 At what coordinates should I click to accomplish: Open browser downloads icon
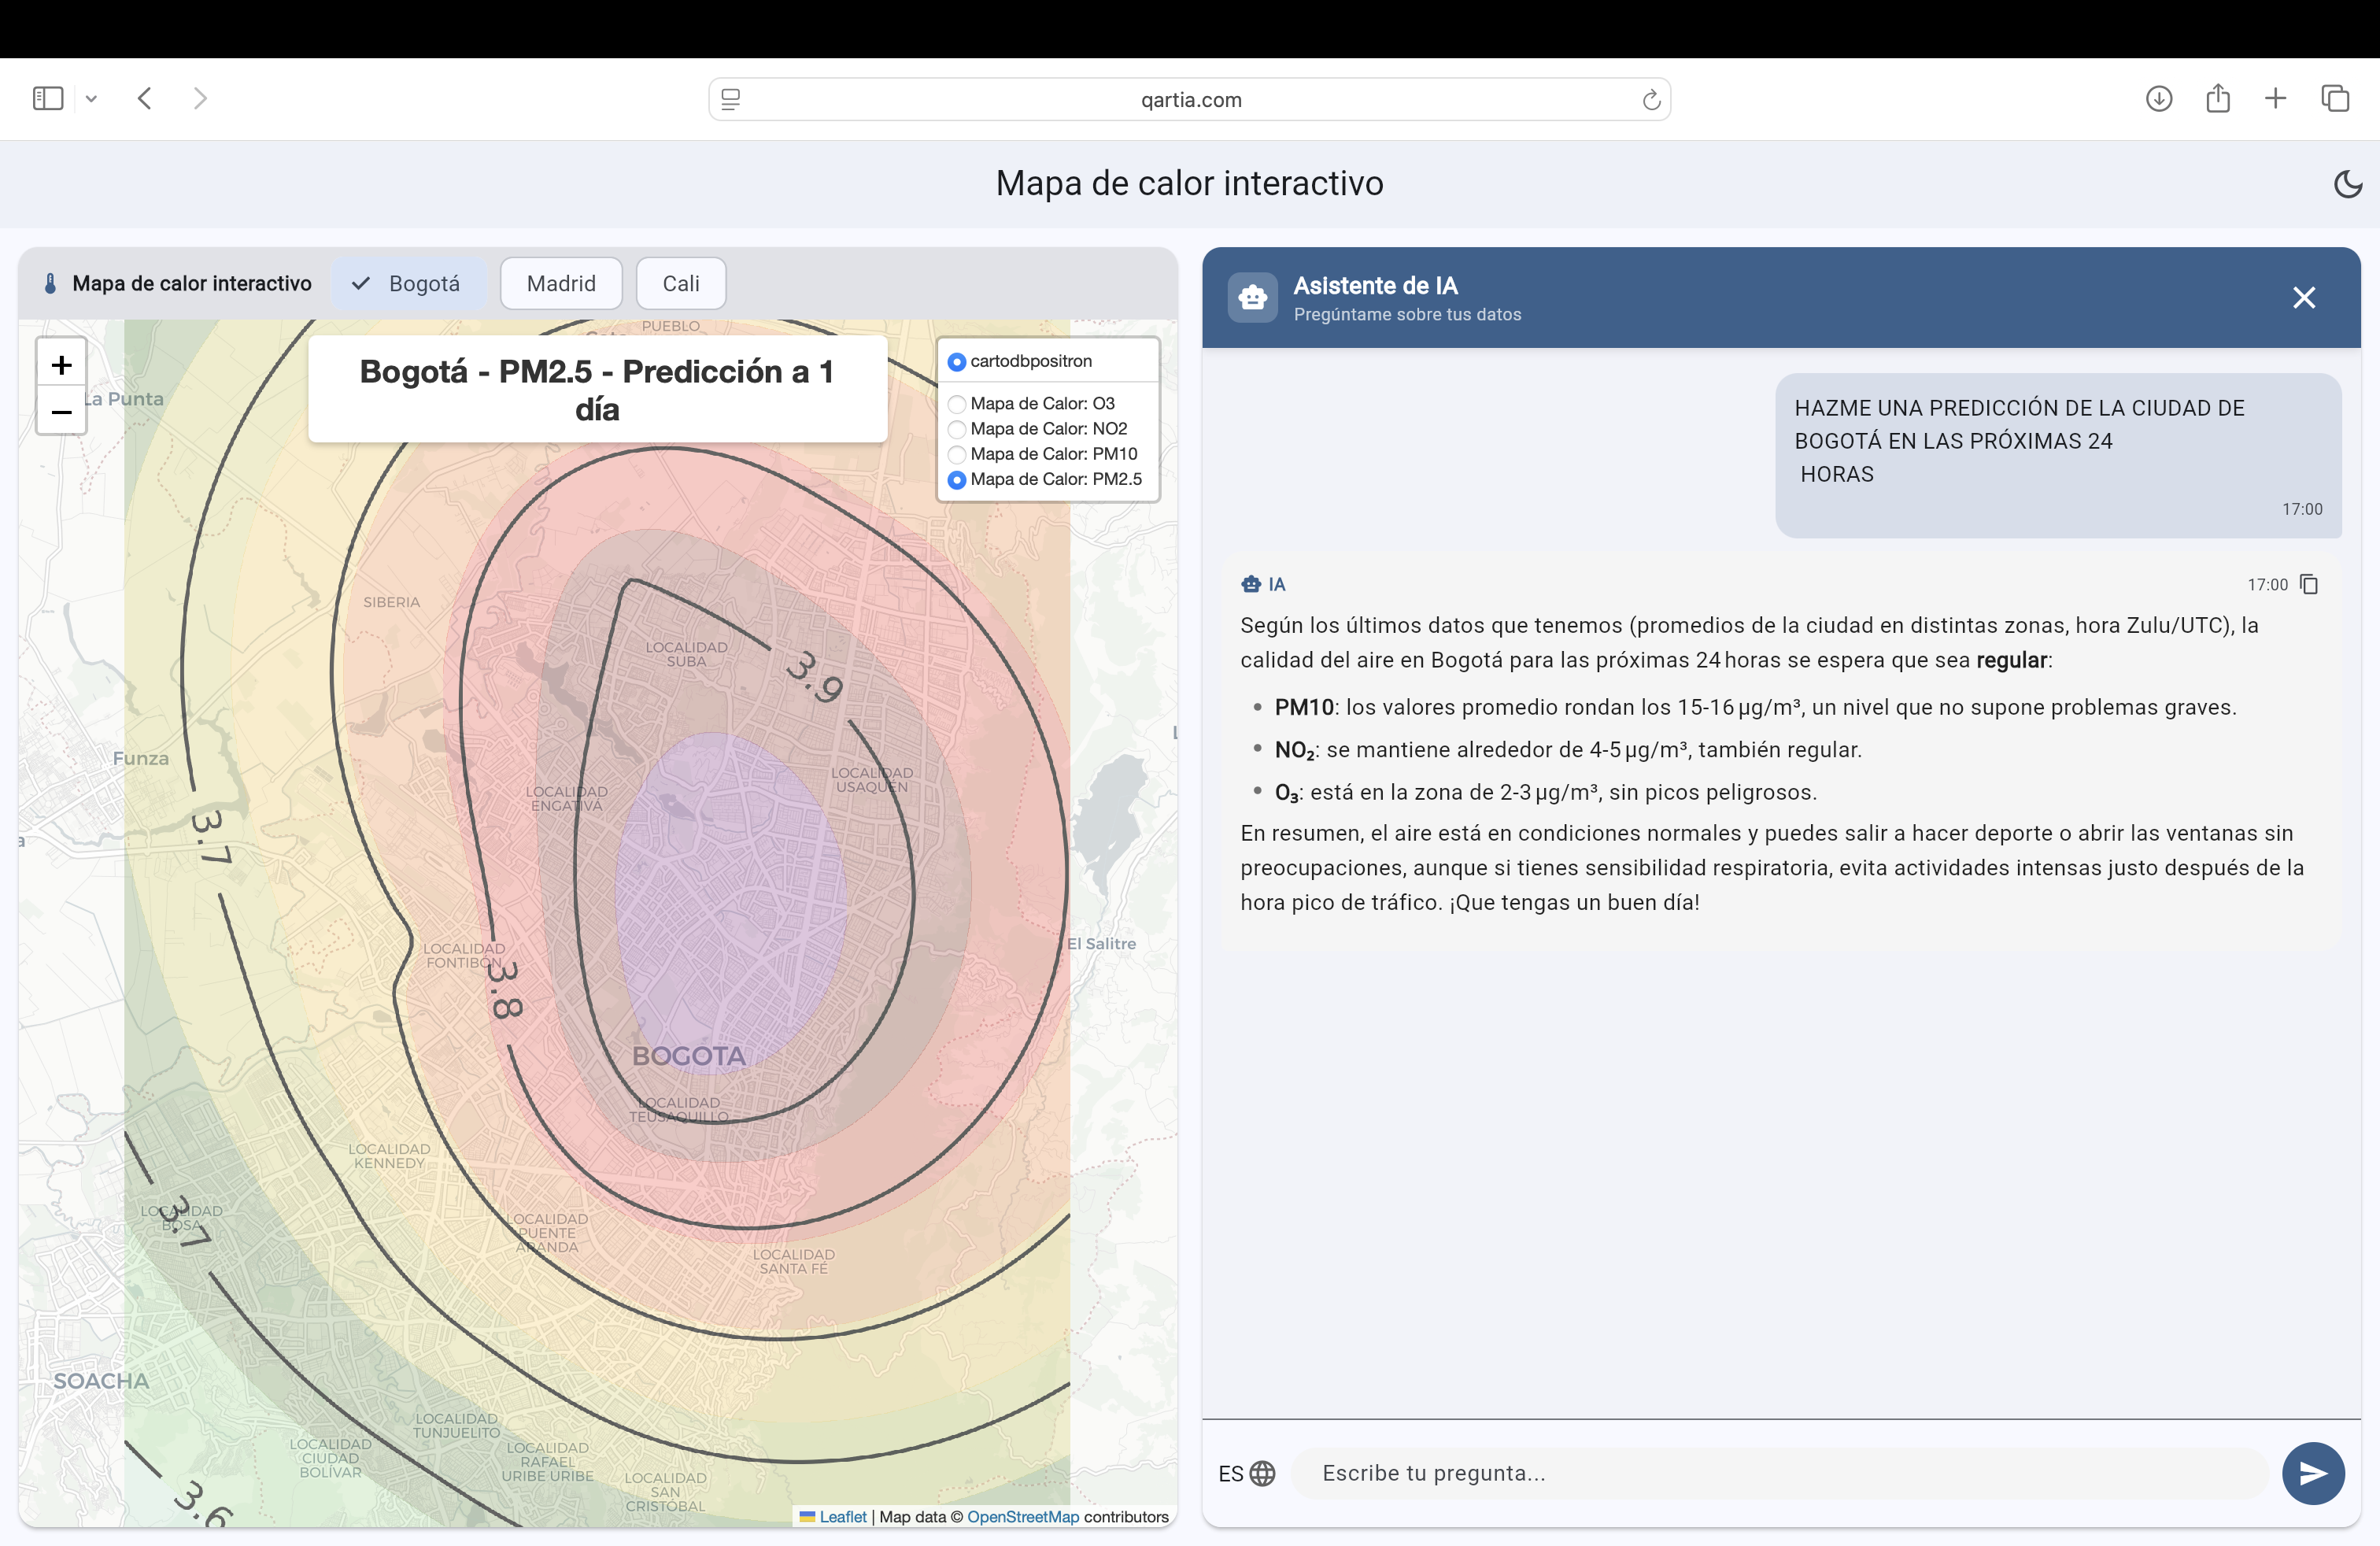pos(2158,98)
